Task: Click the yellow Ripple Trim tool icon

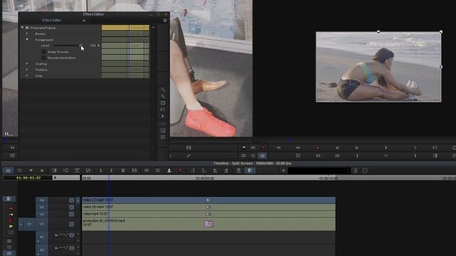Action: (11, 226)
